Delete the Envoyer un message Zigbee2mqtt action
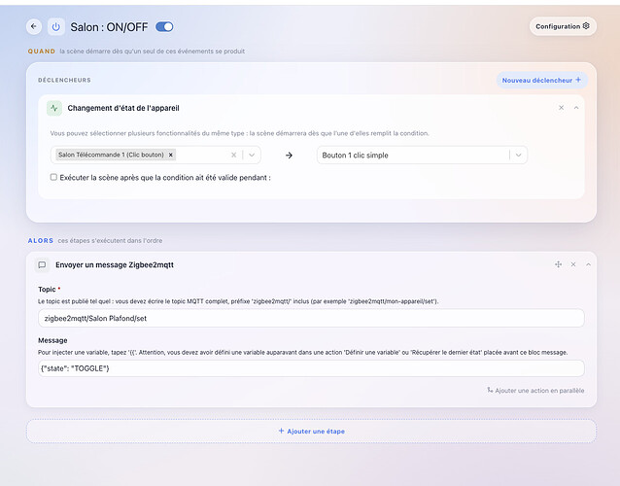 coord(573,264)
